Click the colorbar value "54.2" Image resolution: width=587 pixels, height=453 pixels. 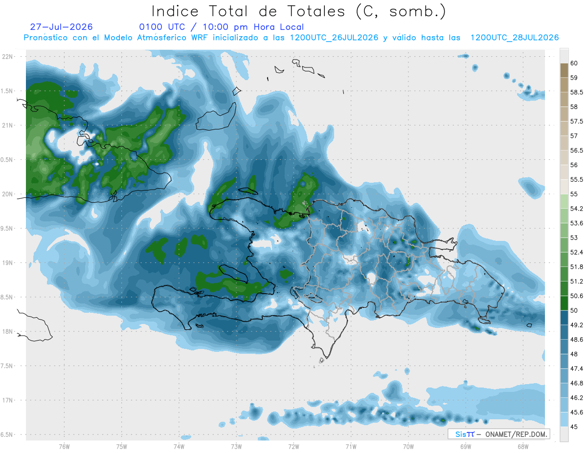(577, 209)
